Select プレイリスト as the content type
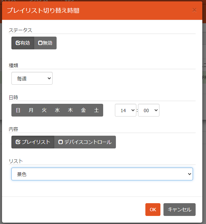This screenshot has width=206, height=224. (33, 142)
